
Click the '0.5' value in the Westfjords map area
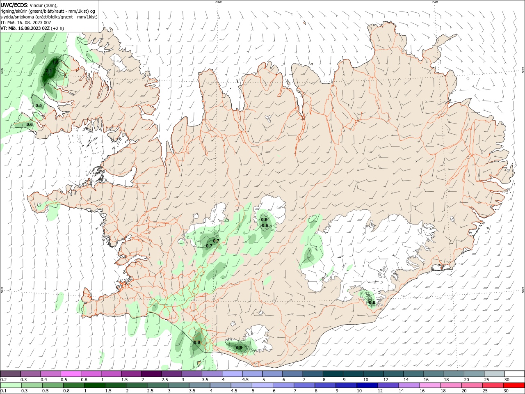(x=39, y=105)
